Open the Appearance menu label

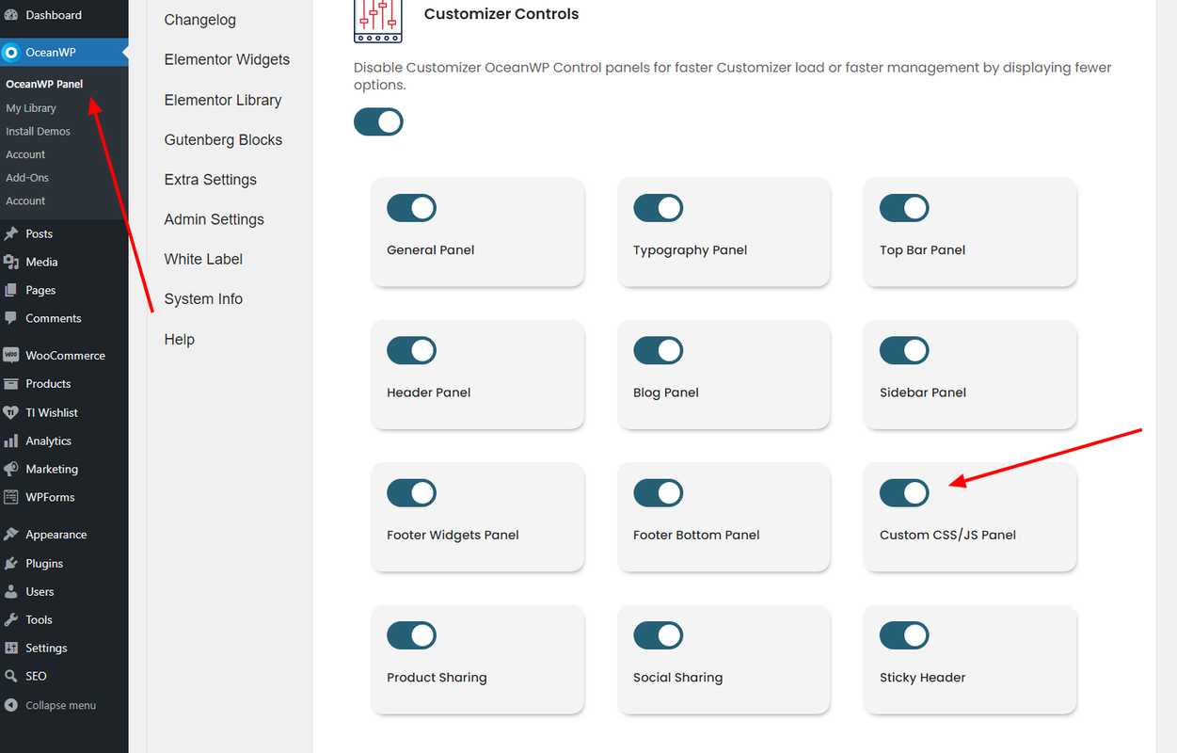click(x=56, y=535)
